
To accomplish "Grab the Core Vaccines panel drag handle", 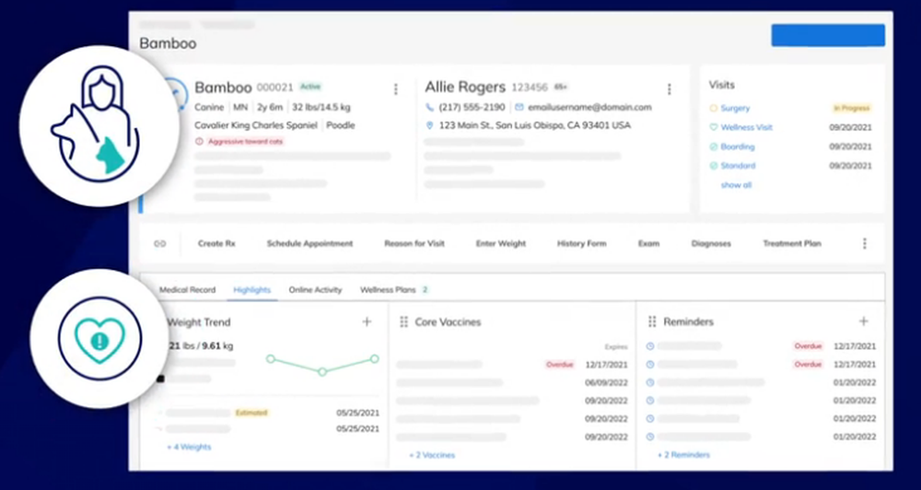I will 403,322.
